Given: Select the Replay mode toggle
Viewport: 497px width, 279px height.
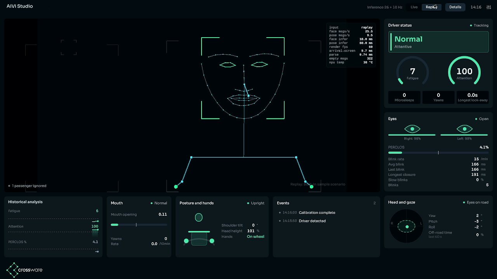Looking at the screenshot, I should point(431,7).
